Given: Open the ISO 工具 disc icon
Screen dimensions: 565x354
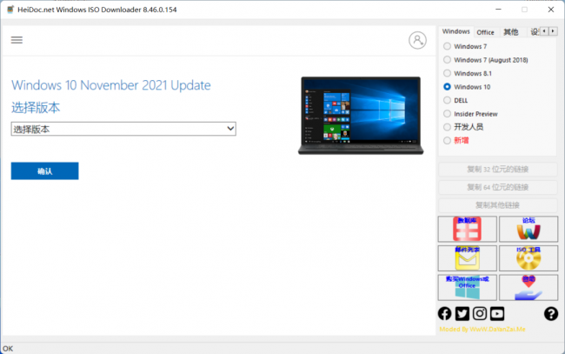Looking at the screenshot, I should [528, 258].
